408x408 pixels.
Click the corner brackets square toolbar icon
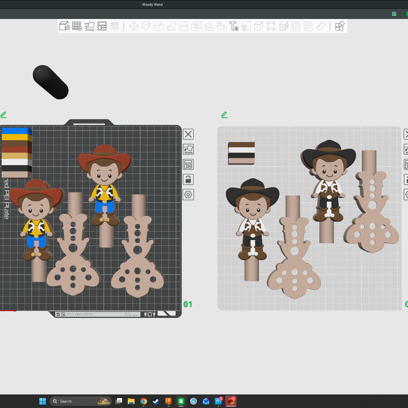pyautogui.click(x=271, y=26)
